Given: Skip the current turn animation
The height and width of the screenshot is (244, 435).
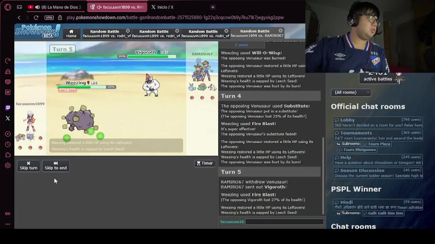Looking at the screenshot, I should pyautogui.click(x=28, y=166).
